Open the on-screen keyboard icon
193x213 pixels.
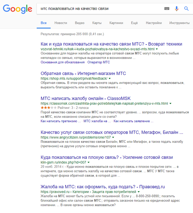pos(167,9)
